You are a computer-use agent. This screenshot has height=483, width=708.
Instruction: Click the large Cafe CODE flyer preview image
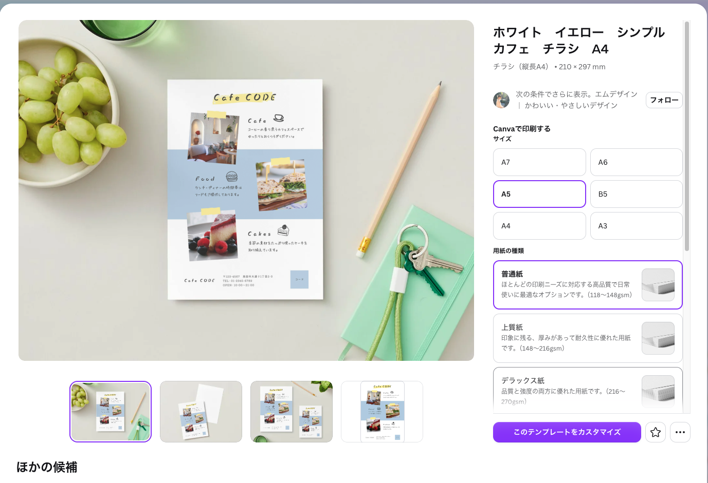246,190
